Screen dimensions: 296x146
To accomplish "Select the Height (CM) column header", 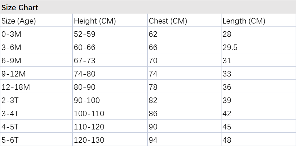I will 95,21.
